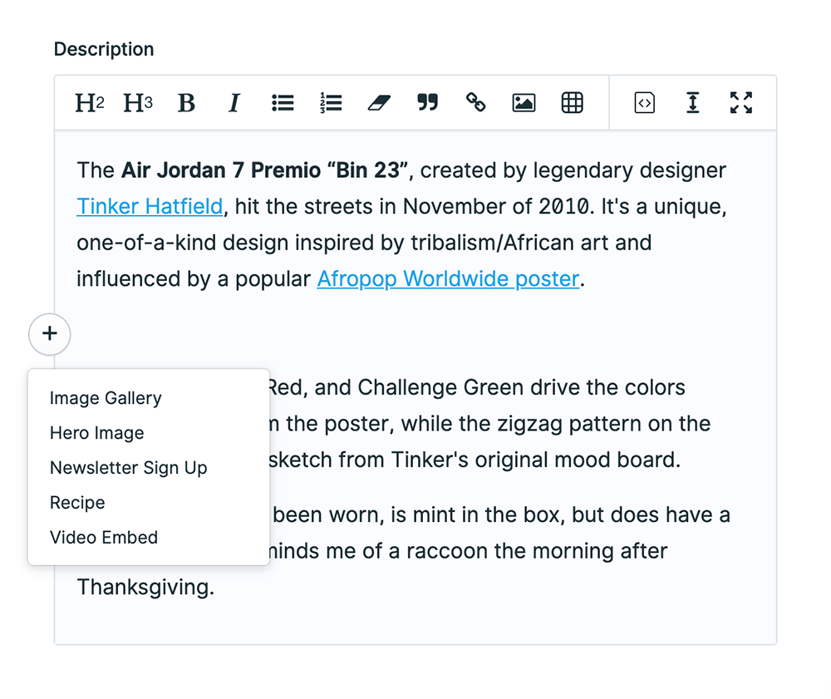Insert a bulleted list
This screenshot has width=831, height=699.
pos(283,103)
